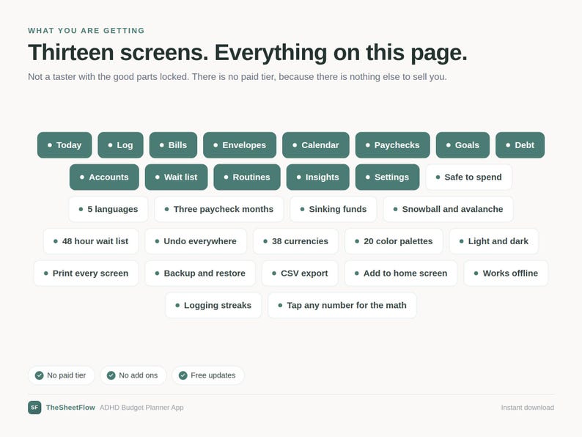Screen dimensions: 582x437
Task: Click the No paid tier label text
Action: pos(67,375)
